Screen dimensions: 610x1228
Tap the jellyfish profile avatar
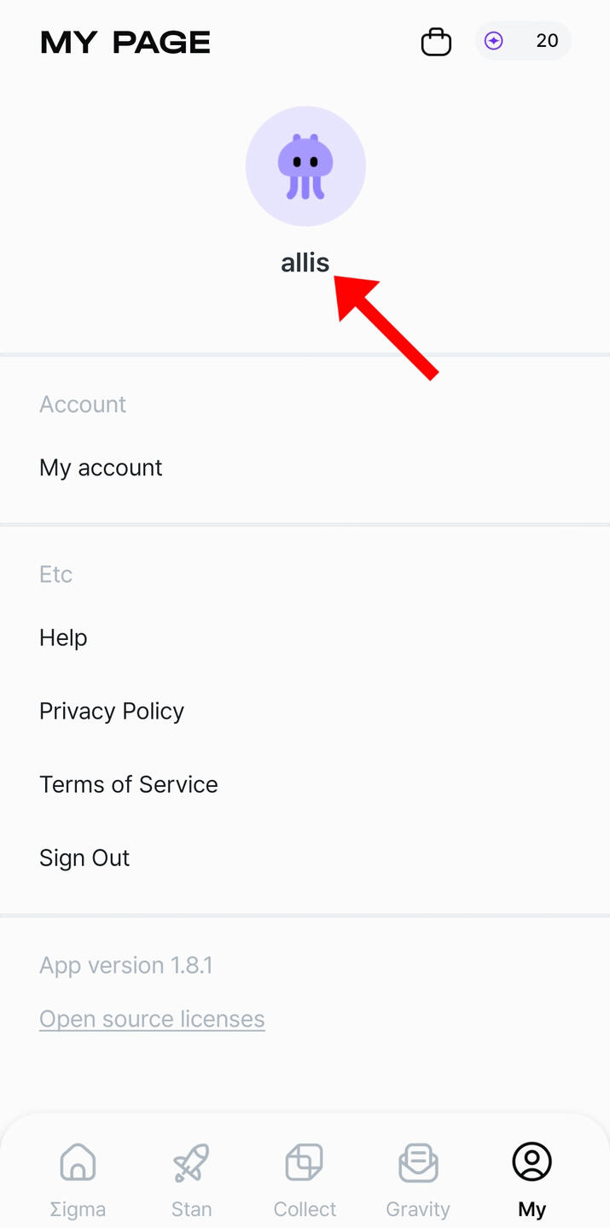pyautogui.click(x=305, y=166)
